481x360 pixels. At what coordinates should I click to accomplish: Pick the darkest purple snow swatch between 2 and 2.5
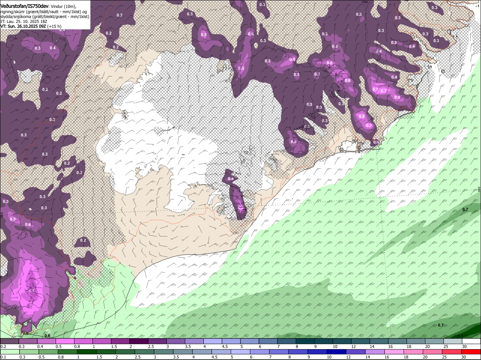click(x=140, y=341)
